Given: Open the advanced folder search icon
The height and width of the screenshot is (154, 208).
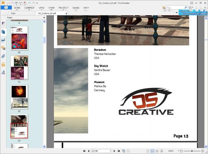Looking at the screenshot, I should click(164, 8).
